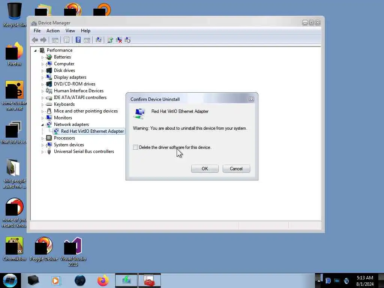Image resolution: width=384 pixels, height=288 pixels.
Task: Toggle the Show/Hide Console Tree toolbar icon
Action: click(x=55, y=40)
